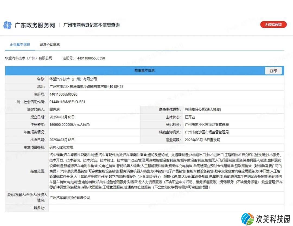Click the 打印 print button
Viewport: 293px width, 226px height.
click(x=273, y=71)
